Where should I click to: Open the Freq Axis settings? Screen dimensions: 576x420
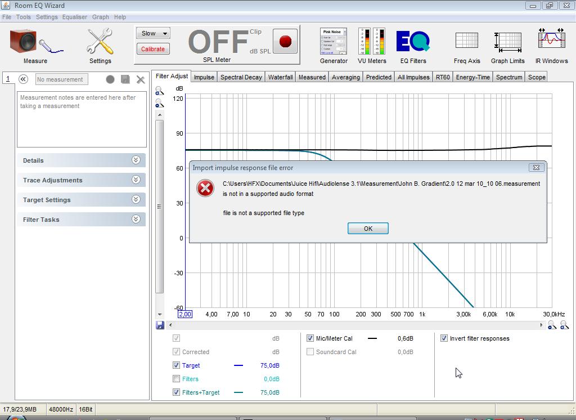[x=467, y=42]
